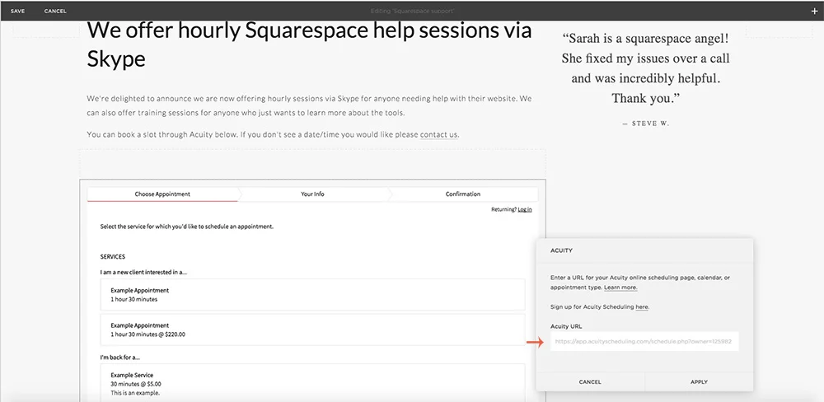The image size is (824, 402).
Task: Focus the Acuity URL input field
Action: [x=644, y=341]
